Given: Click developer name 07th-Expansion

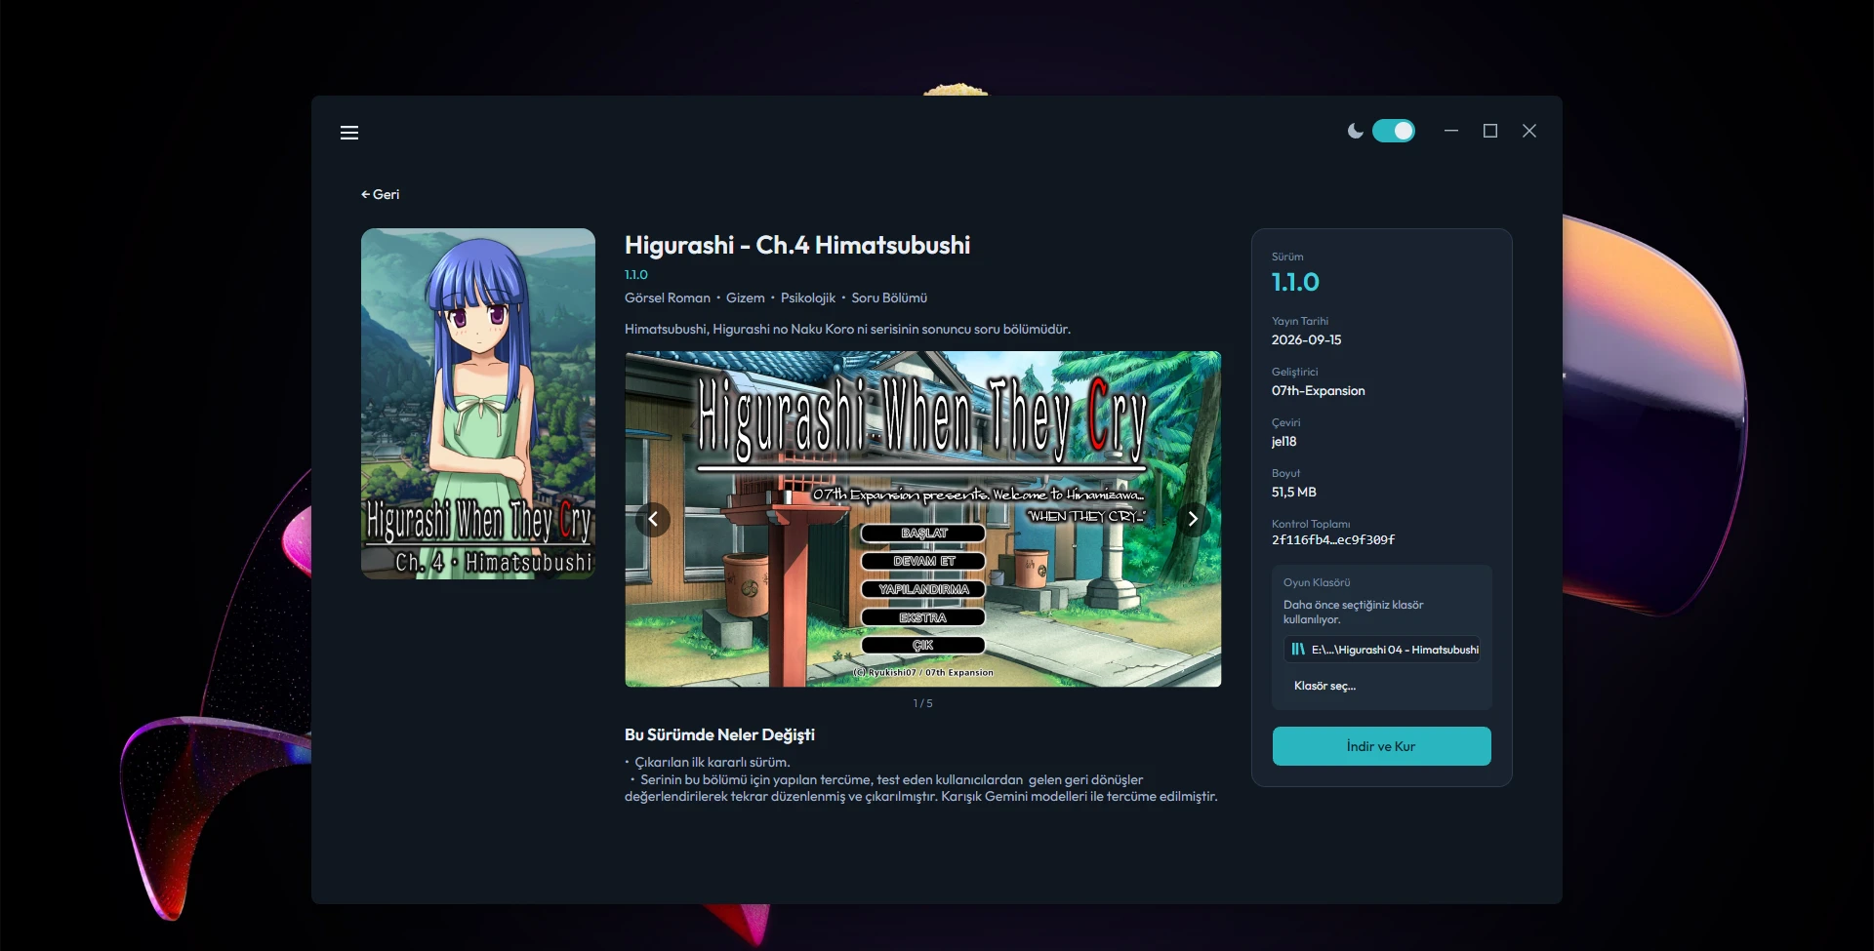Looking at the screenshot, I should (x=1318, y=390).
